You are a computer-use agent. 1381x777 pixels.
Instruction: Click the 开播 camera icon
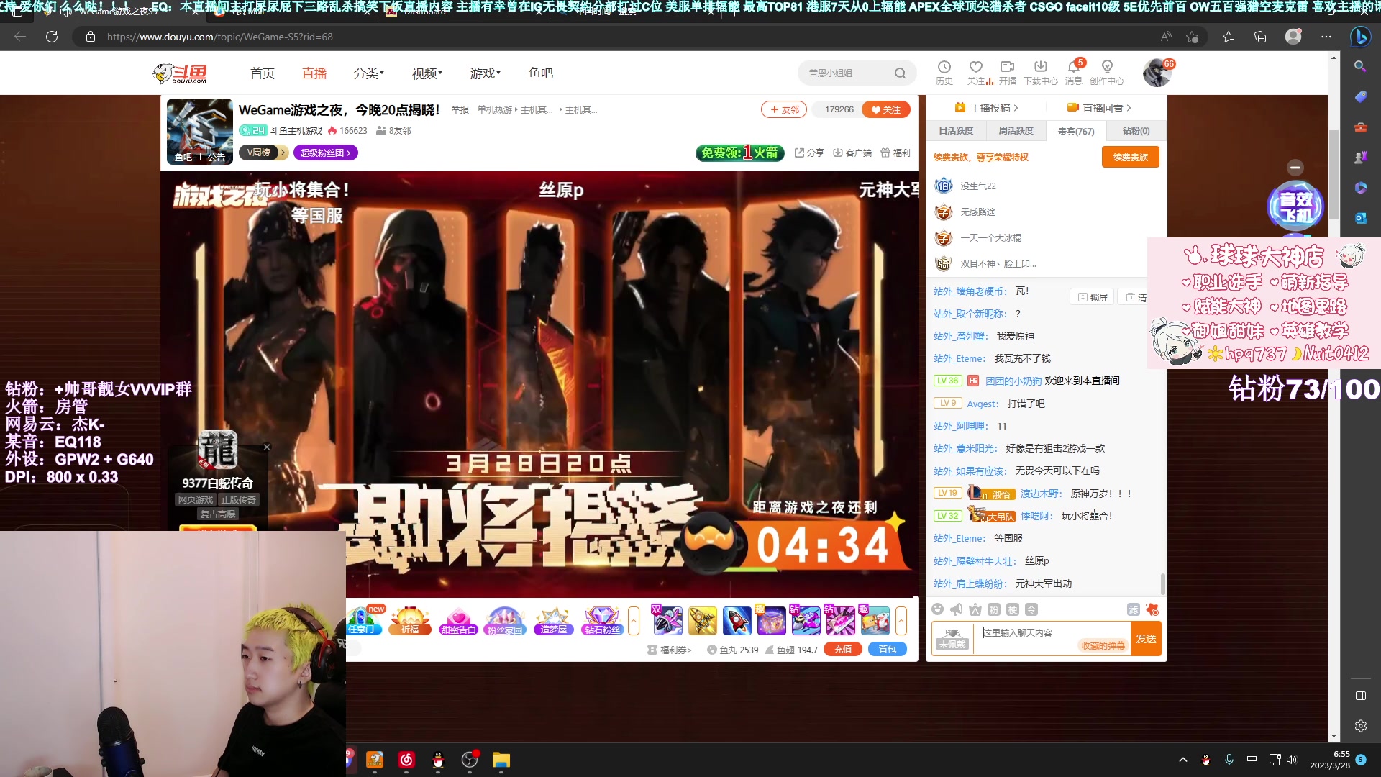tap(1008, 72)
